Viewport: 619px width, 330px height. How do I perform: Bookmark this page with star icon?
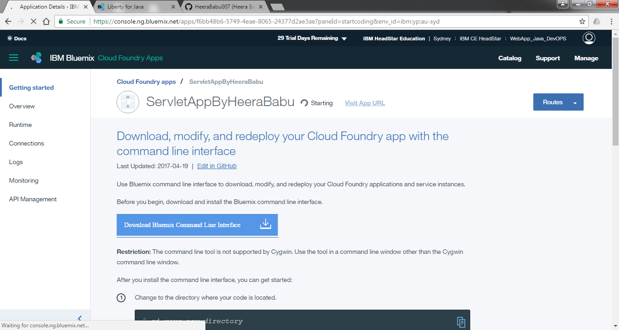(x=582, y=21)
